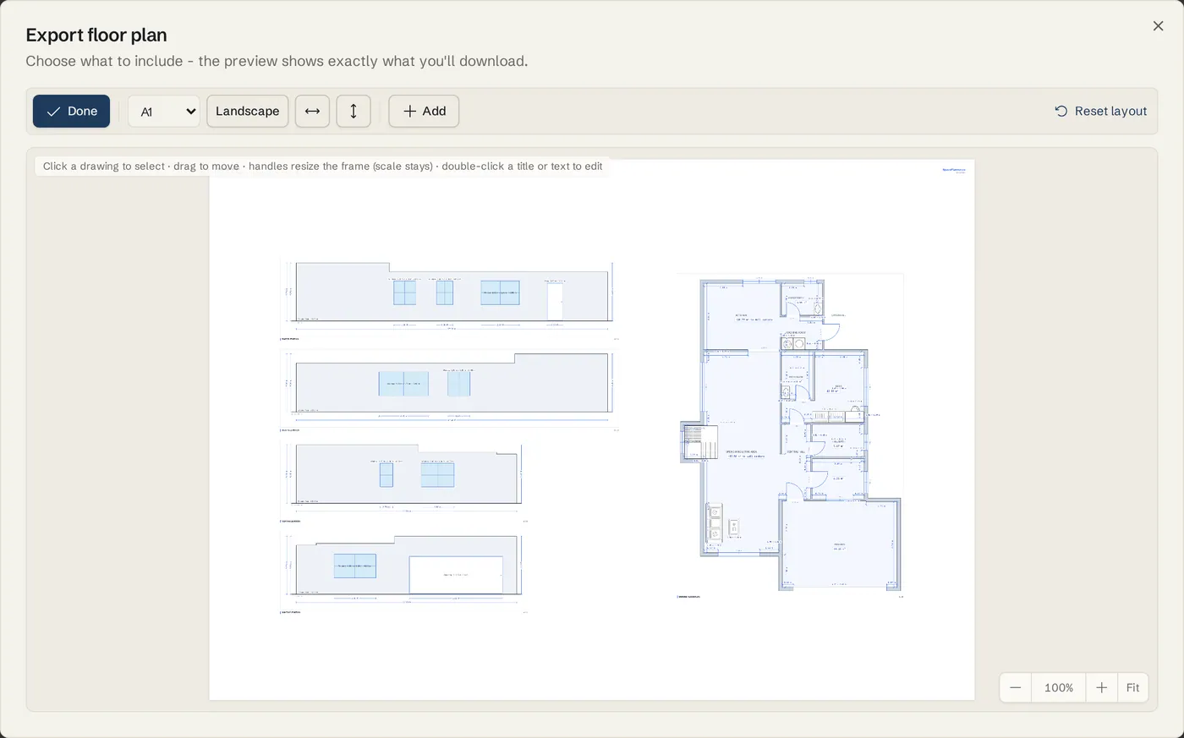Open the A1 paper size dropdown
The width and height of the screenshot is (1184, 738).
tap(164, 111)
